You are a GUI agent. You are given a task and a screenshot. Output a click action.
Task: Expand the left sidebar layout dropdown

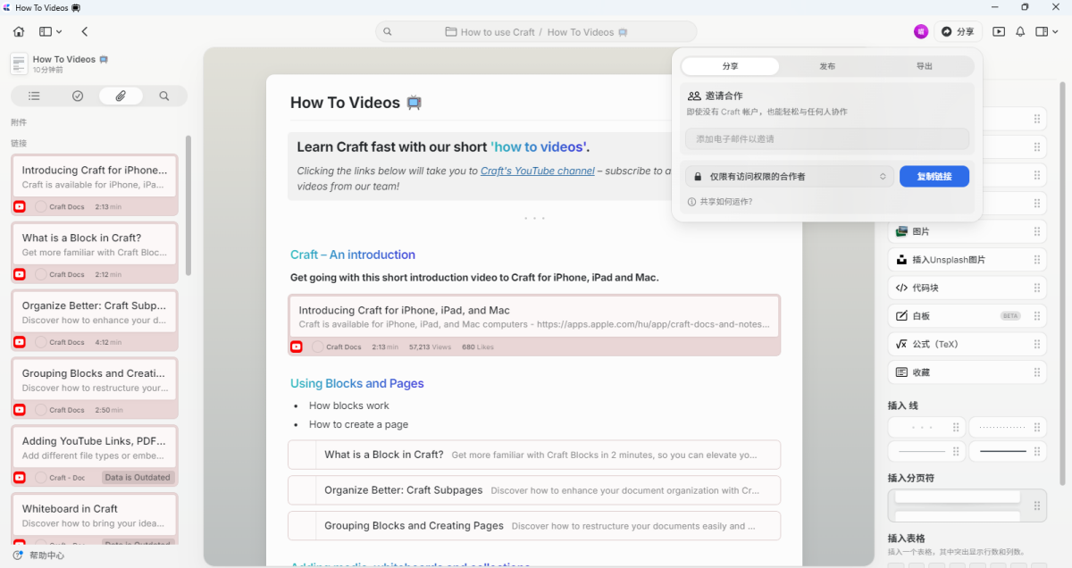pos(51,31)
